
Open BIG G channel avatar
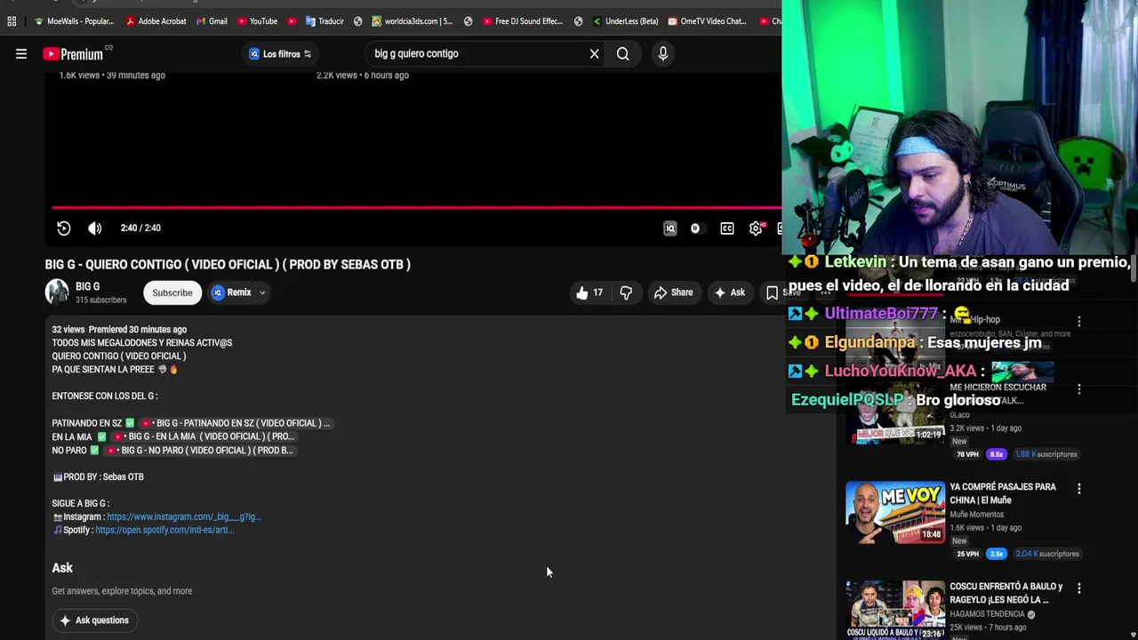coord(57,292)
